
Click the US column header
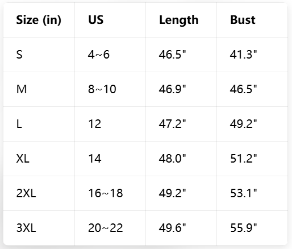tap(96, 20)
